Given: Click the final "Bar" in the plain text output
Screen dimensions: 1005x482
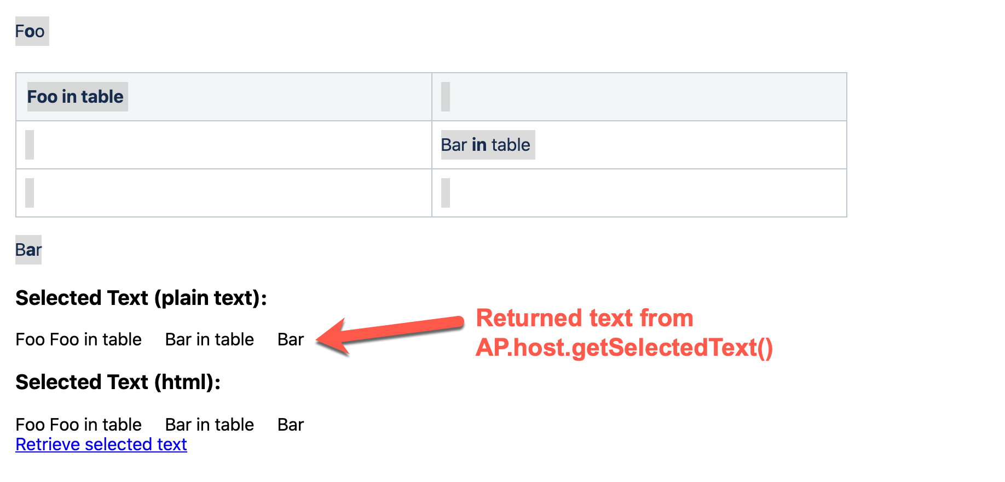Looking at the screenshot, I should 291,339.
